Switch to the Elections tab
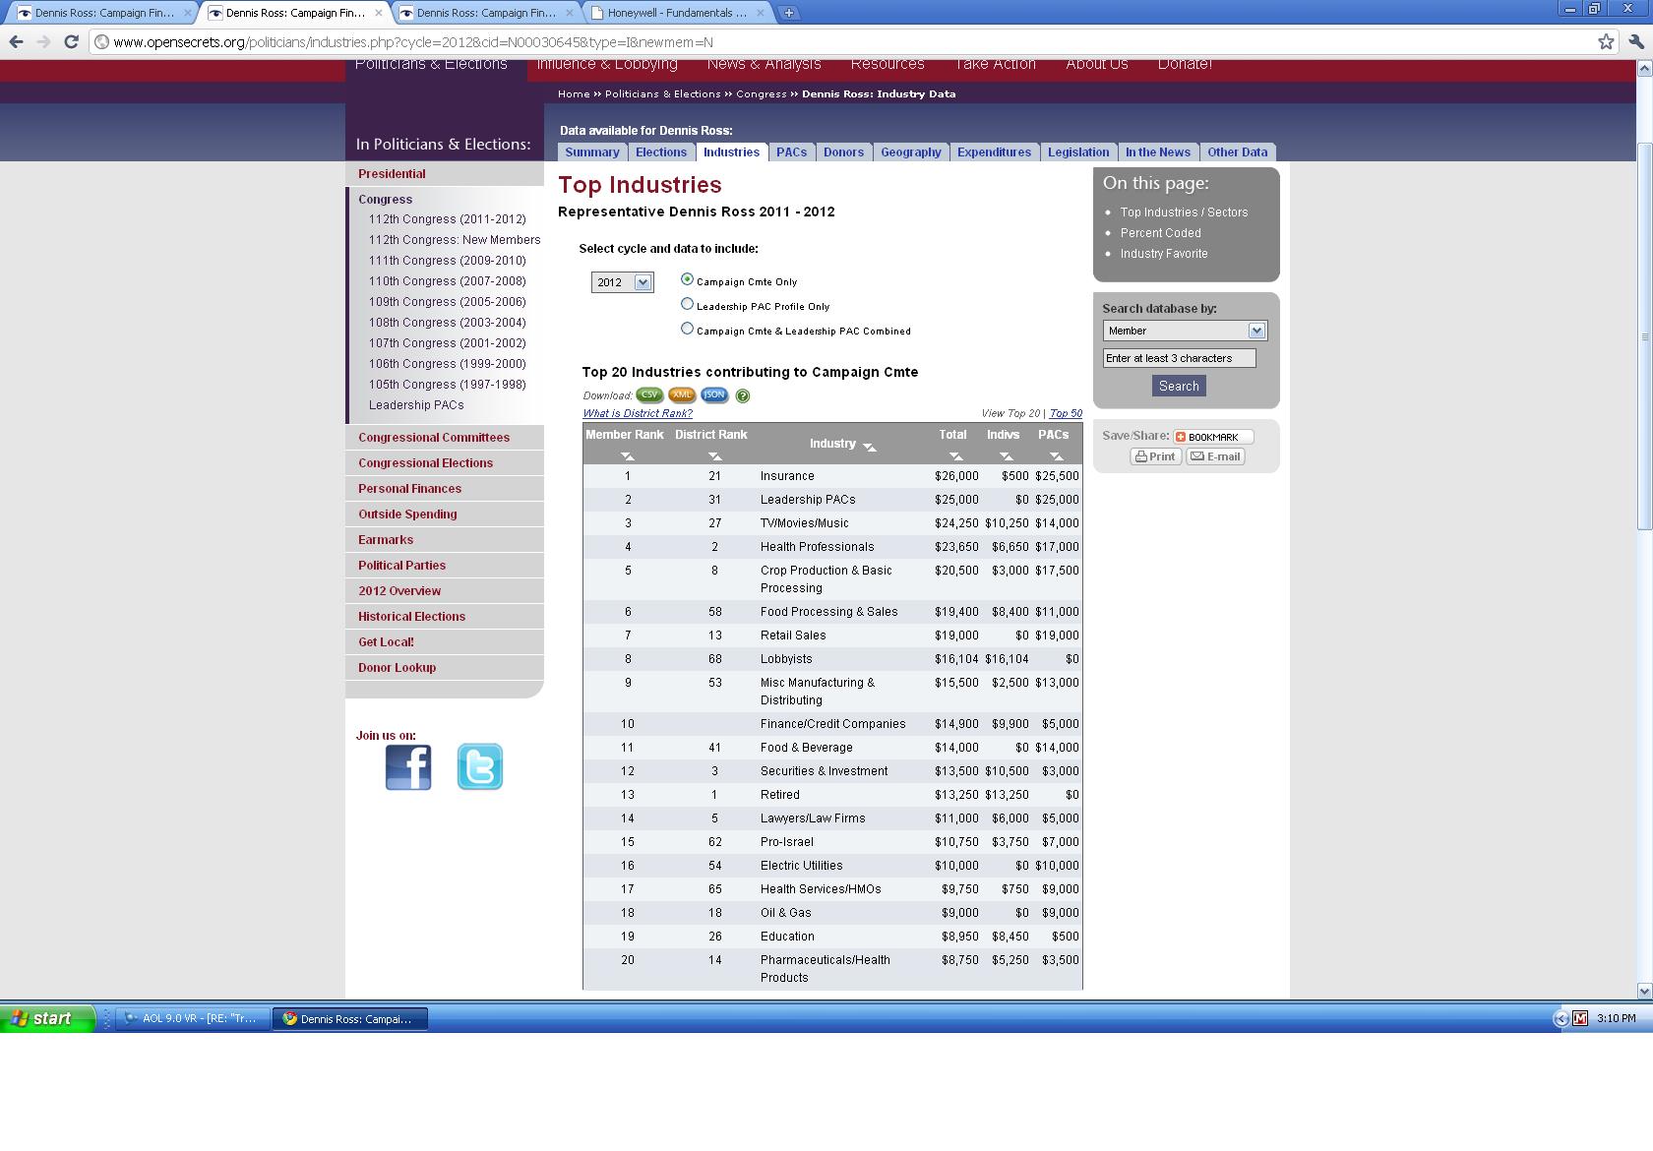The height and width of the screenshot is (1151, 1653). coord(660,152)
